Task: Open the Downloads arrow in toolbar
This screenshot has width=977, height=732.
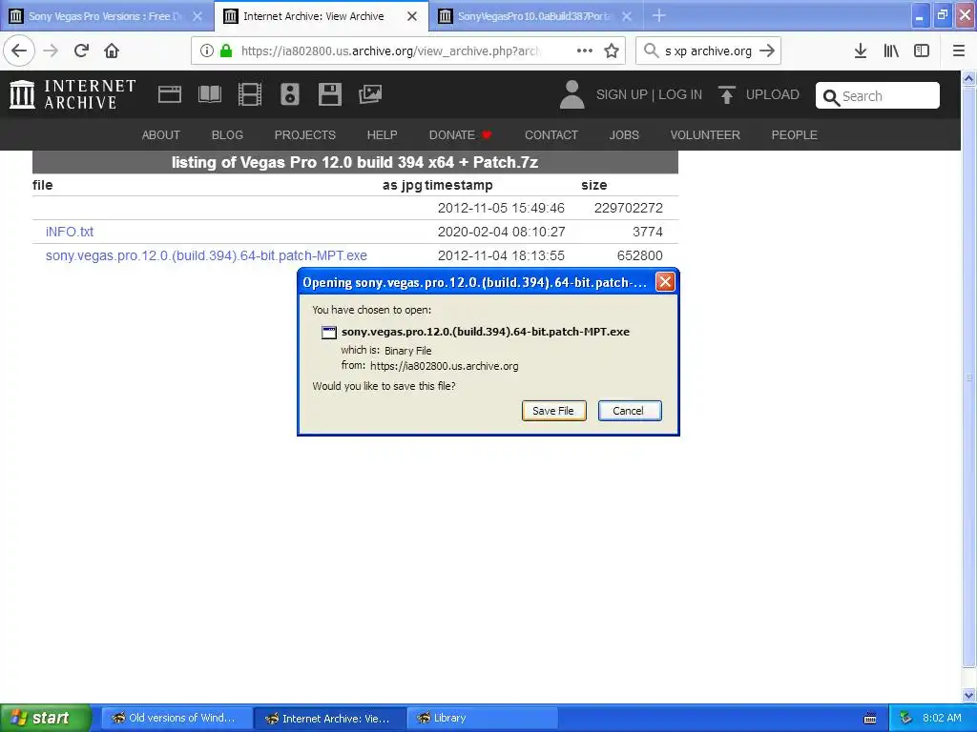Action: pyautogui.click(x=861, y=51)
